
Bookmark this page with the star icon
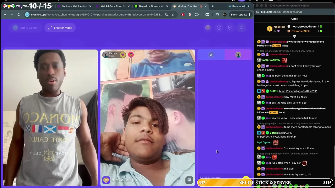173,15
